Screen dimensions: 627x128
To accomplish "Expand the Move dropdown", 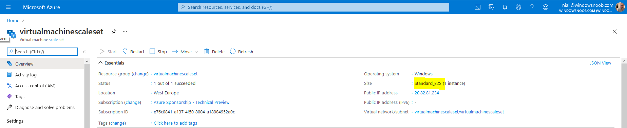I will pyautogui.click(x=186, y=52).
